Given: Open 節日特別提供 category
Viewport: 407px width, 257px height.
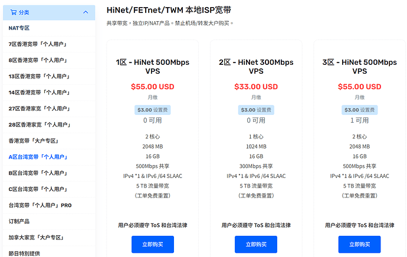Looking at the screenshot, I should click(x=49, y=253).
